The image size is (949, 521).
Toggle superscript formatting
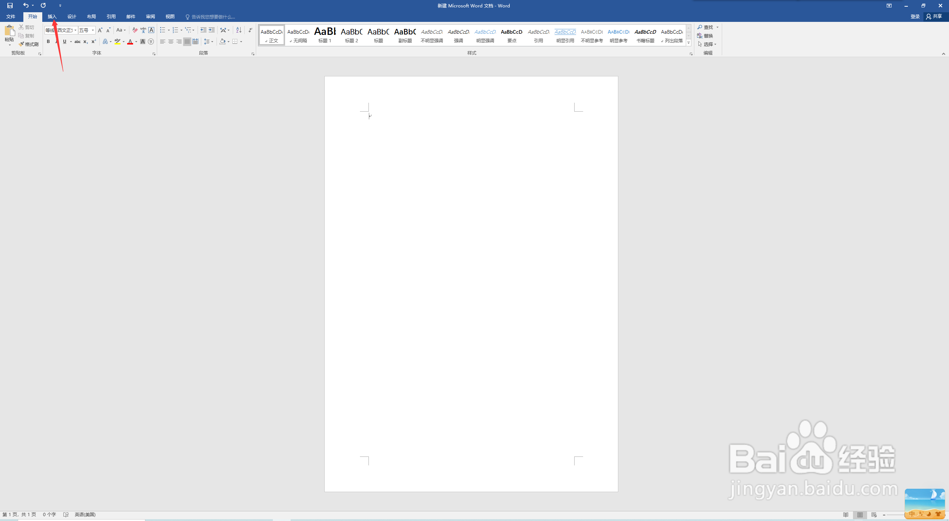click(x=94, y=42)
